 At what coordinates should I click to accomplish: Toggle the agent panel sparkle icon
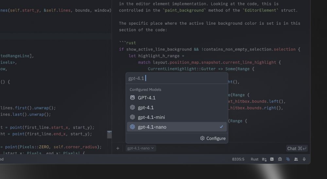pyautogui.click(x=288, y=159)
